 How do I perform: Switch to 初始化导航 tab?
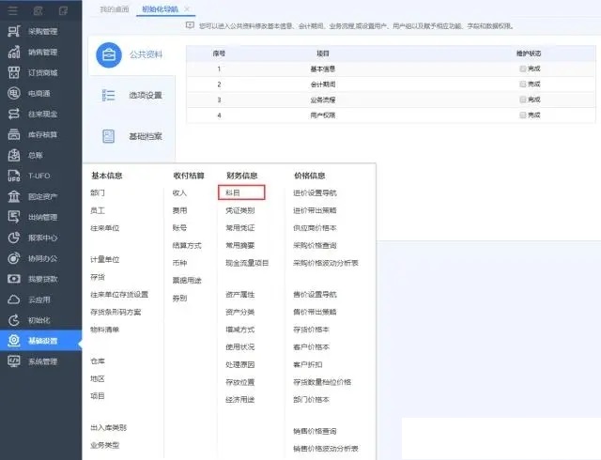click(x=161, y=9)
